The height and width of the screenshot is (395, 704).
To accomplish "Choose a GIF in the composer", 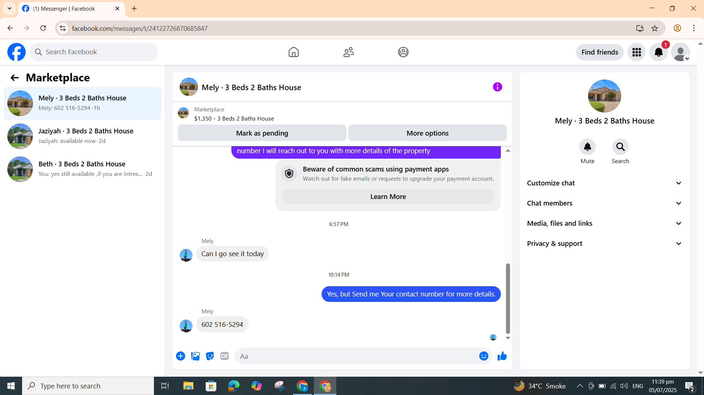I will (x=224, y=356).
